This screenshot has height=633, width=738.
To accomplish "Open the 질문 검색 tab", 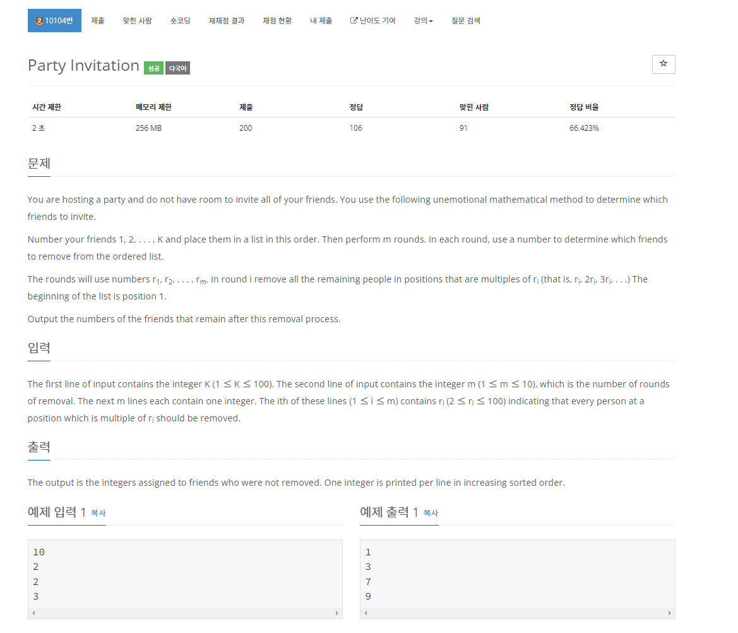I will point(466,21).
